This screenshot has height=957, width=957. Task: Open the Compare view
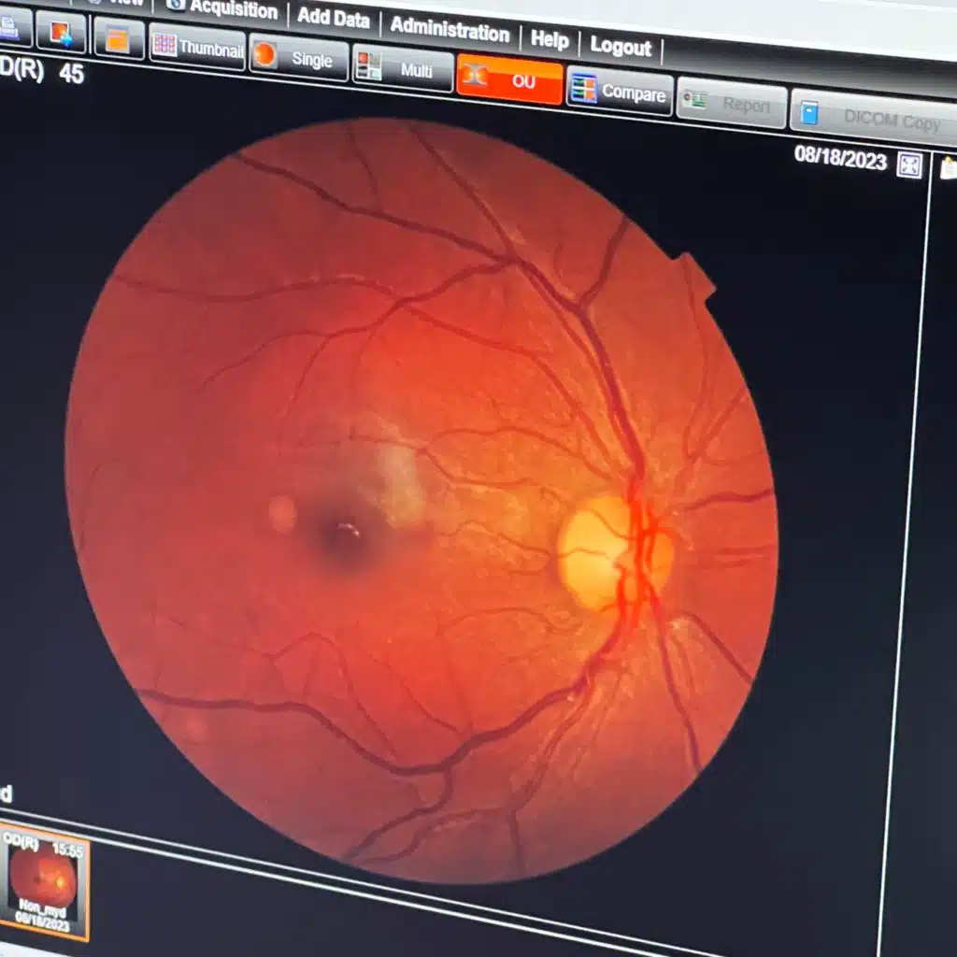(x=620, y=91)
